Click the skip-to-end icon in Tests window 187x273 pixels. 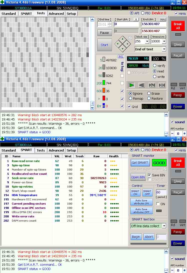(162, 85)
